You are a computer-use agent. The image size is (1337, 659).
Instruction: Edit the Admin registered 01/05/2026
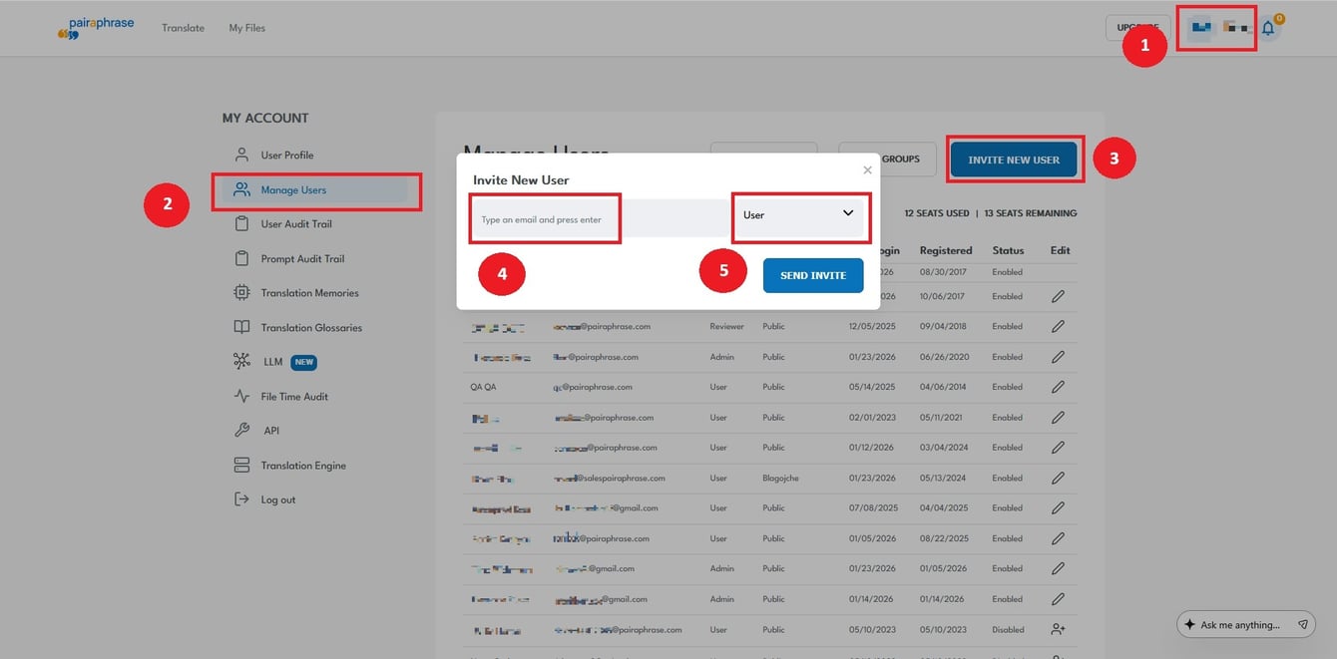pos(1058,569)
